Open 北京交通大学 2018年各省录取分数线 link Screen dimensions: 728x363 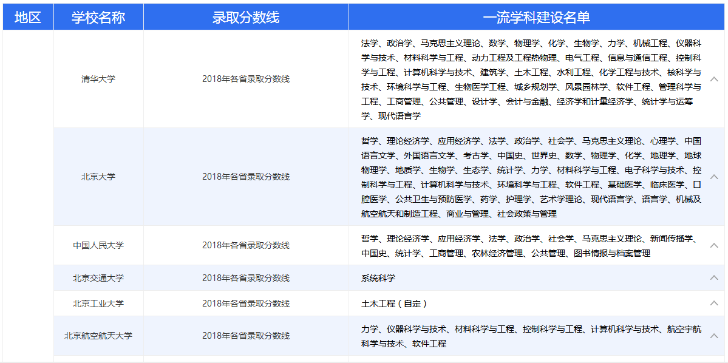[246, 278]
